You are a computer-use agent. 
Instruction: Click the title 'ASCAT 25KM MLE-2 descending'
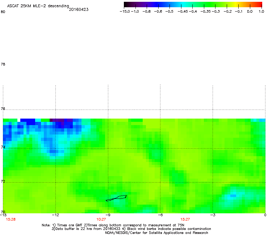[x=38, y=6]
